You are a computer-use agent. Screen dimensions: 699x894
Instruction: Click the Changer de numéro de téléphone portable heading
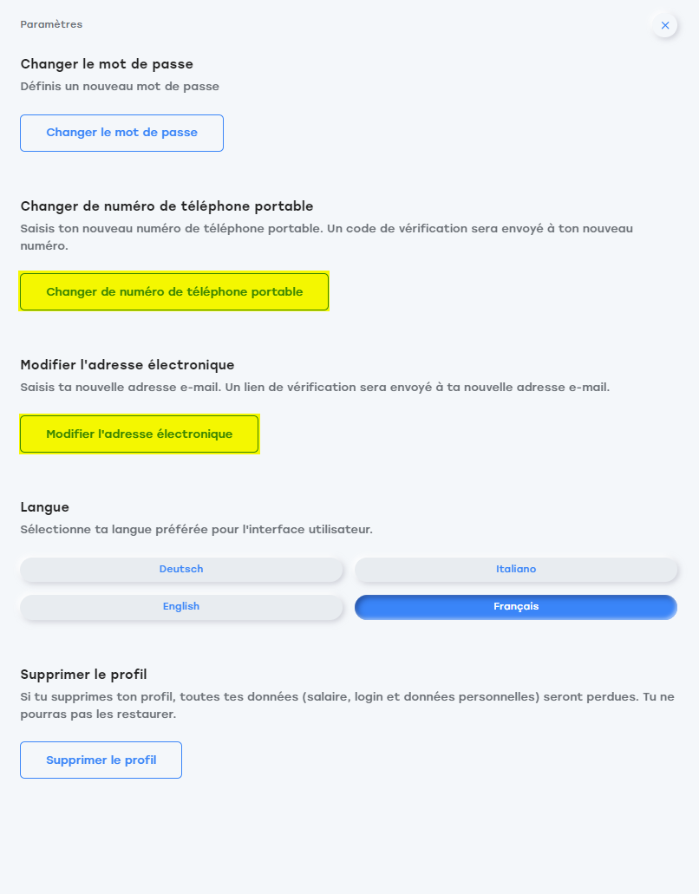[x=167, y=206]
